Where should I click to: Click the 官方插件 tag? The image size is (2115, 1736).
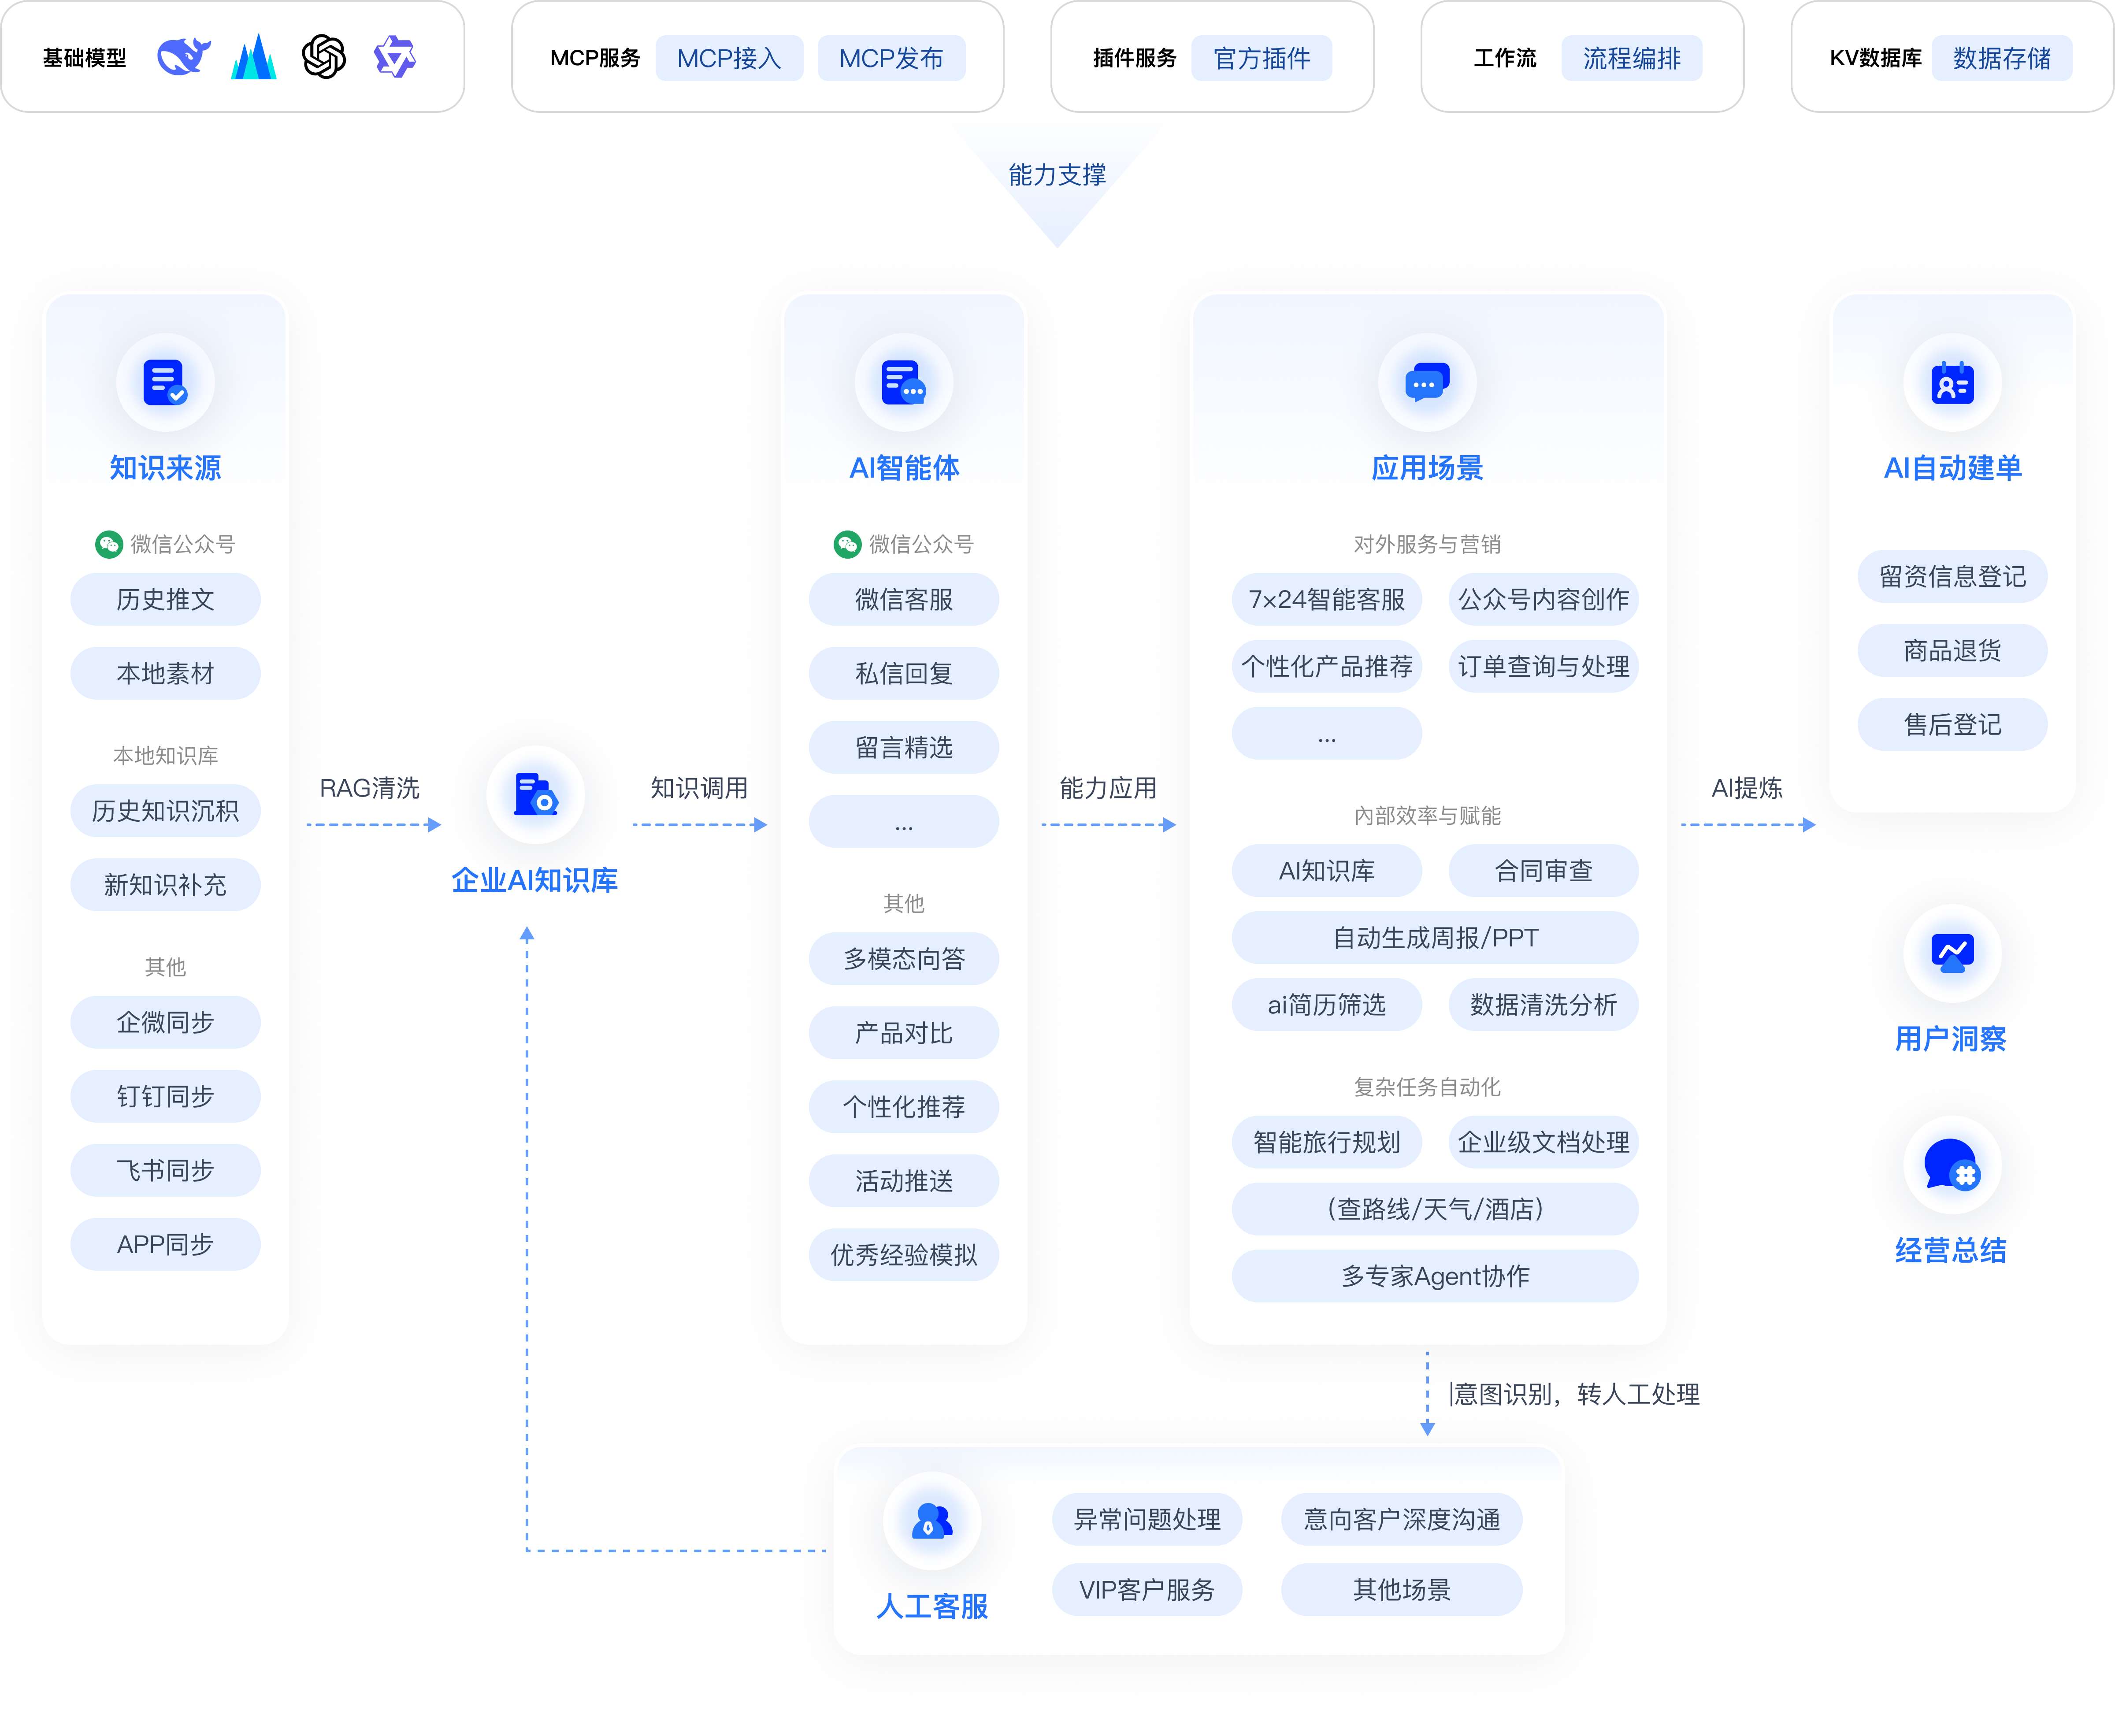pos(1261,58)
